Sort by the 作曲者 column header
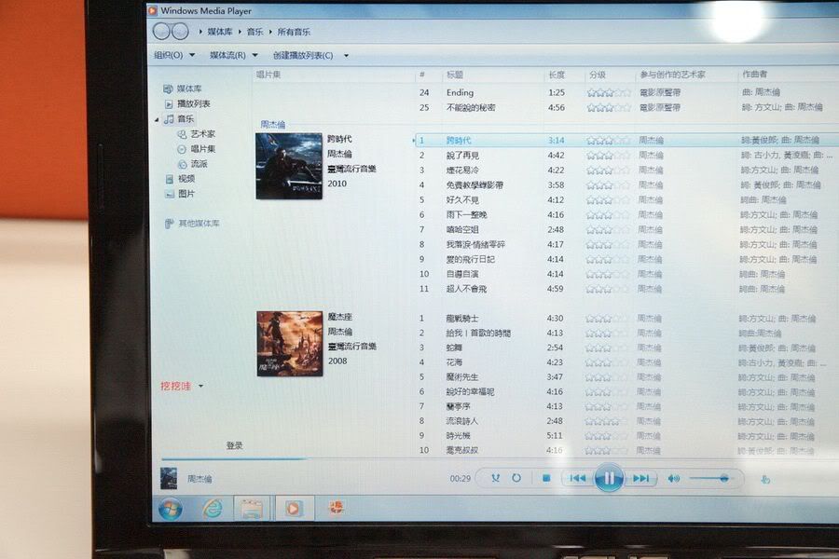 click(x=754, y=75)
